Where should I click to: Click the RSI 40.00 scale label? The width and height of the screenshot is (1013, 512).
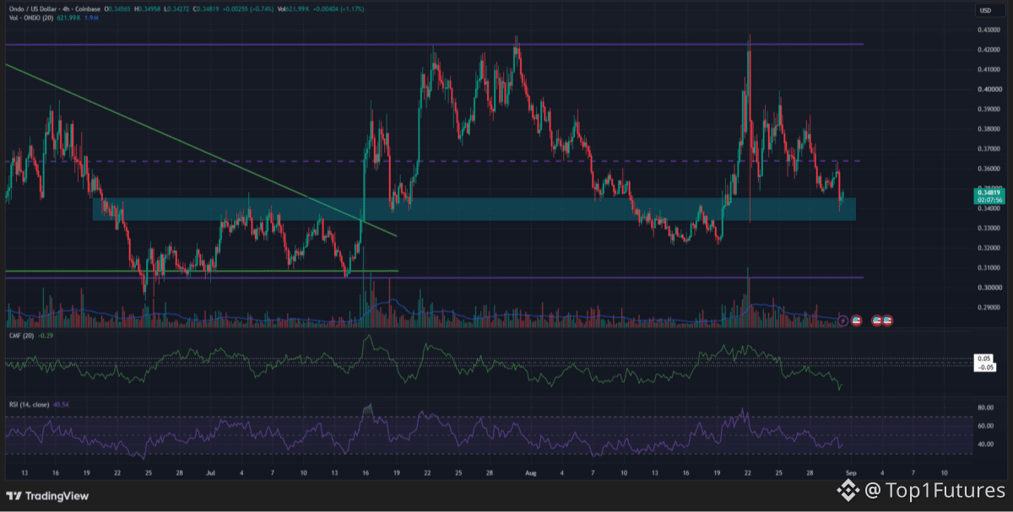pyautogui.click(x=984, y=444)
